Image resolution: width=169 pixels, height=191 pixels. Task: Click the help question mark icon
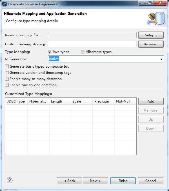click(10, 180)
